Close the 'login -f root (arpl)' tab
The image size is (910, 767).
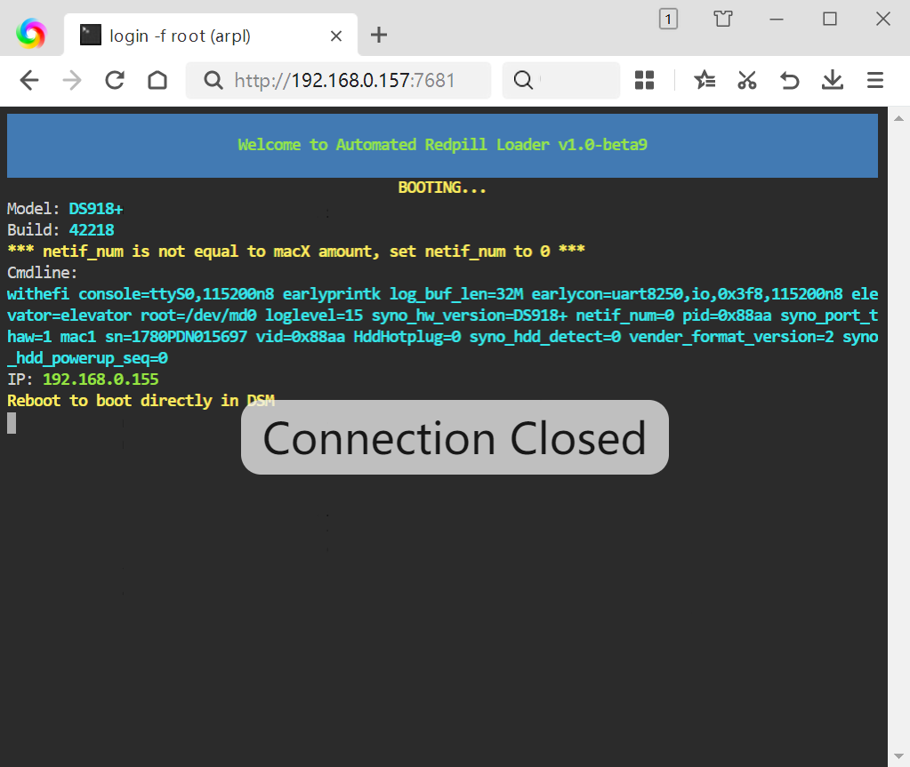pos(335,36)
